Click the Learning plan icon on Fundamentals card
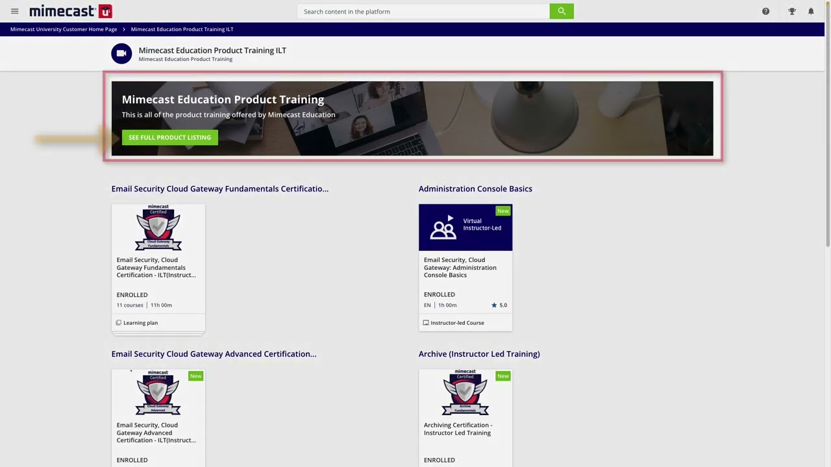 [119, 322]
